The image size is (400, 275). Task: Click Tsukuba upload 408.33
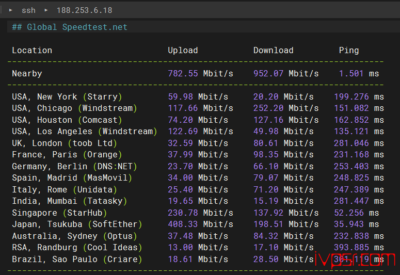point(183,224)
